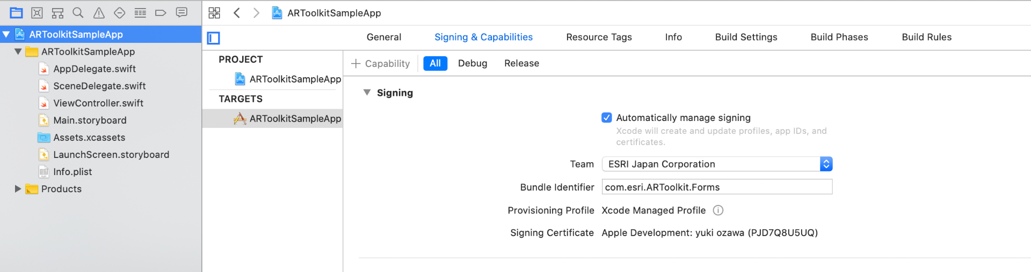Switch to the Build Phases tab
This screenshot has width=1031, height=272.
pyautogui.click(x=839, y=37)
